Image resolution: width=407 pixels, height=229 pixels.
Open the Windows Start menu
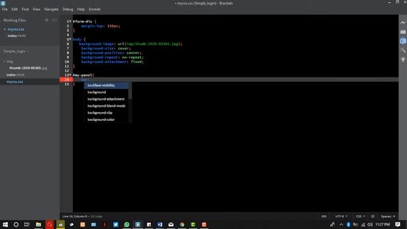[x=5, y=225]
